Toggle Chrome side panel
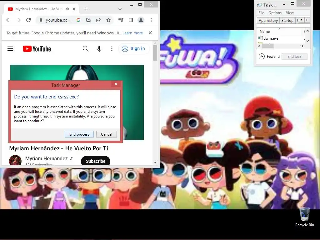The height and width of the screenshot is (240, 320). [x=131, y=20]
